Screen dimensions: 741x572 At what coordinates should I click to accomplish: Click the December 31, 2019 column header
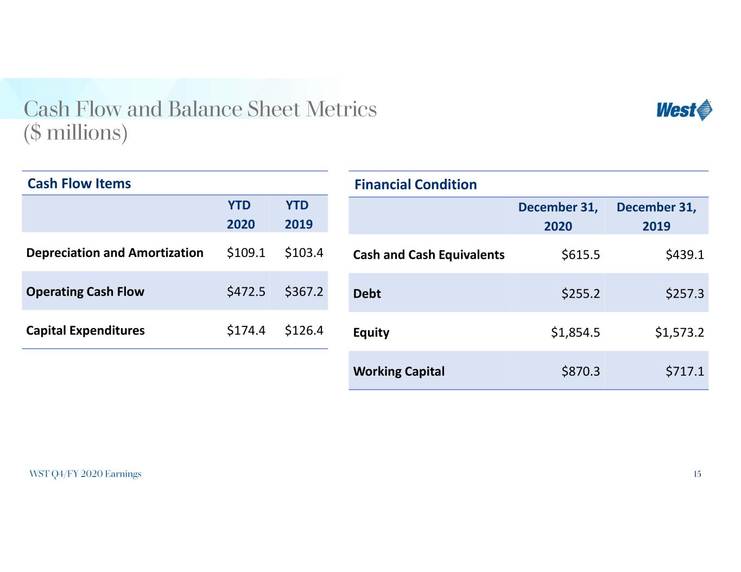(x=656, y=216)
